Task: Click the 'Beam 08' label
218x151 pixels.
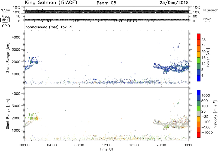Action: coord(106,3)
